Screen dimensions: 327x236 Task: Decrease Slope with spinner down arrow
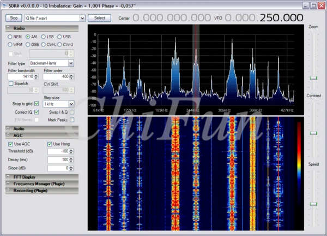click(x=71, y=169)
